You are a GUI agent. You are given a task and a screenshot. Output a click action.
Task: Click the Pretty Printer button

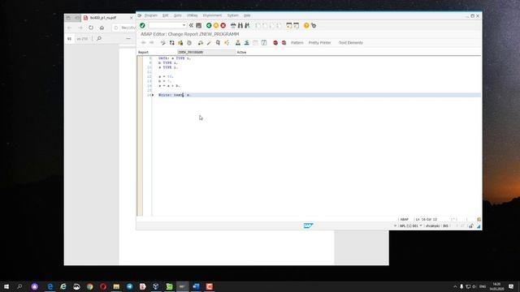point(319,43)
